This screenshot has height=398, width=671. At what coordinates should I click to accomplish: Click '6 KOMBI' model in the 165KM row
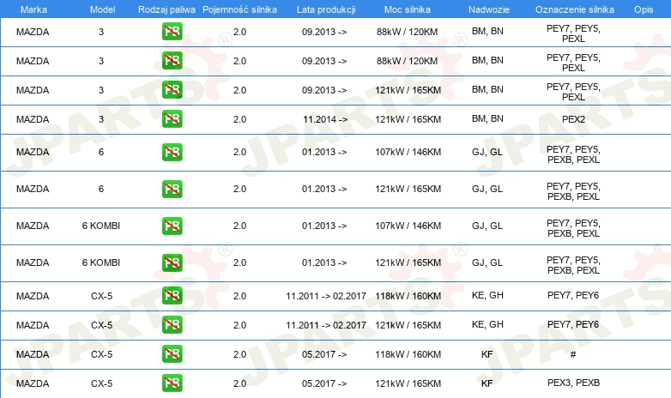tap(101, 262)
